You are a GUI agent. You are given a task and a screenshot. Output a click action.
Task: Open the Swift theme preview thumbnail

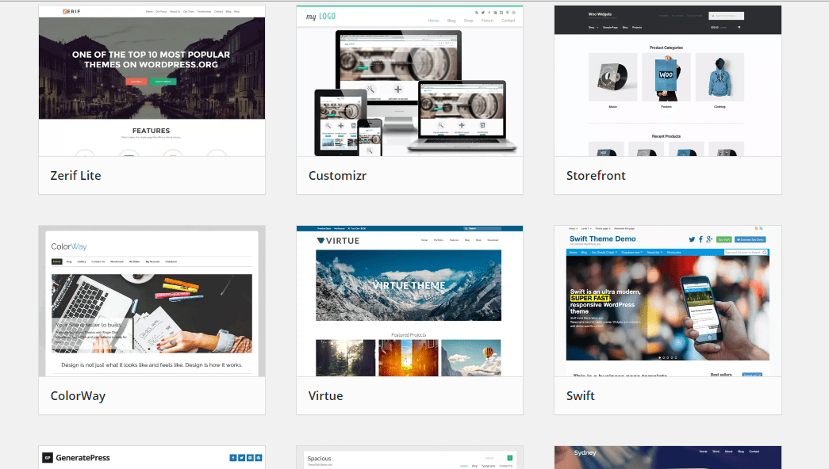(668, 301)
